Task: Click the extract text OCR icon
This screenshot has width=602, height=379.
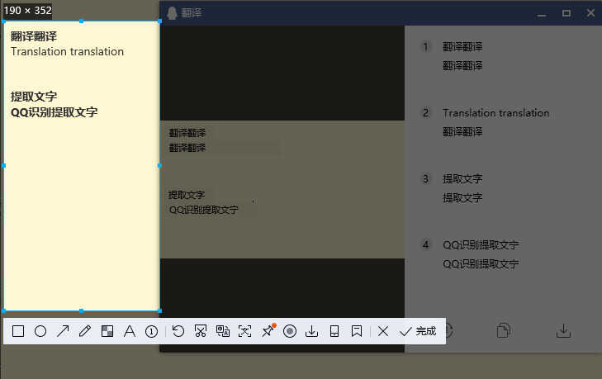Action: [245, 331]
